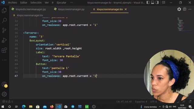The height and width of the screenshot is (109, 194).
Task: Open the green 64 app on taskbar
Action: tap(87, 107)
